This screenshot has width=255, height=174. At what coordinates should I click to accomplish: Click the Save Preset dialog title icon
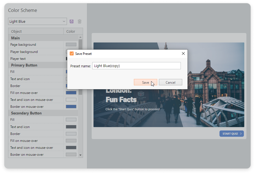[x=72, y=53]
